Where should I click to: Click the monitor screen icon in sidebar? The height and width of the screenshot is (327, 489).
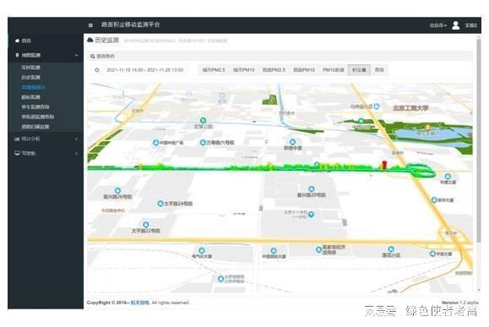17,153
